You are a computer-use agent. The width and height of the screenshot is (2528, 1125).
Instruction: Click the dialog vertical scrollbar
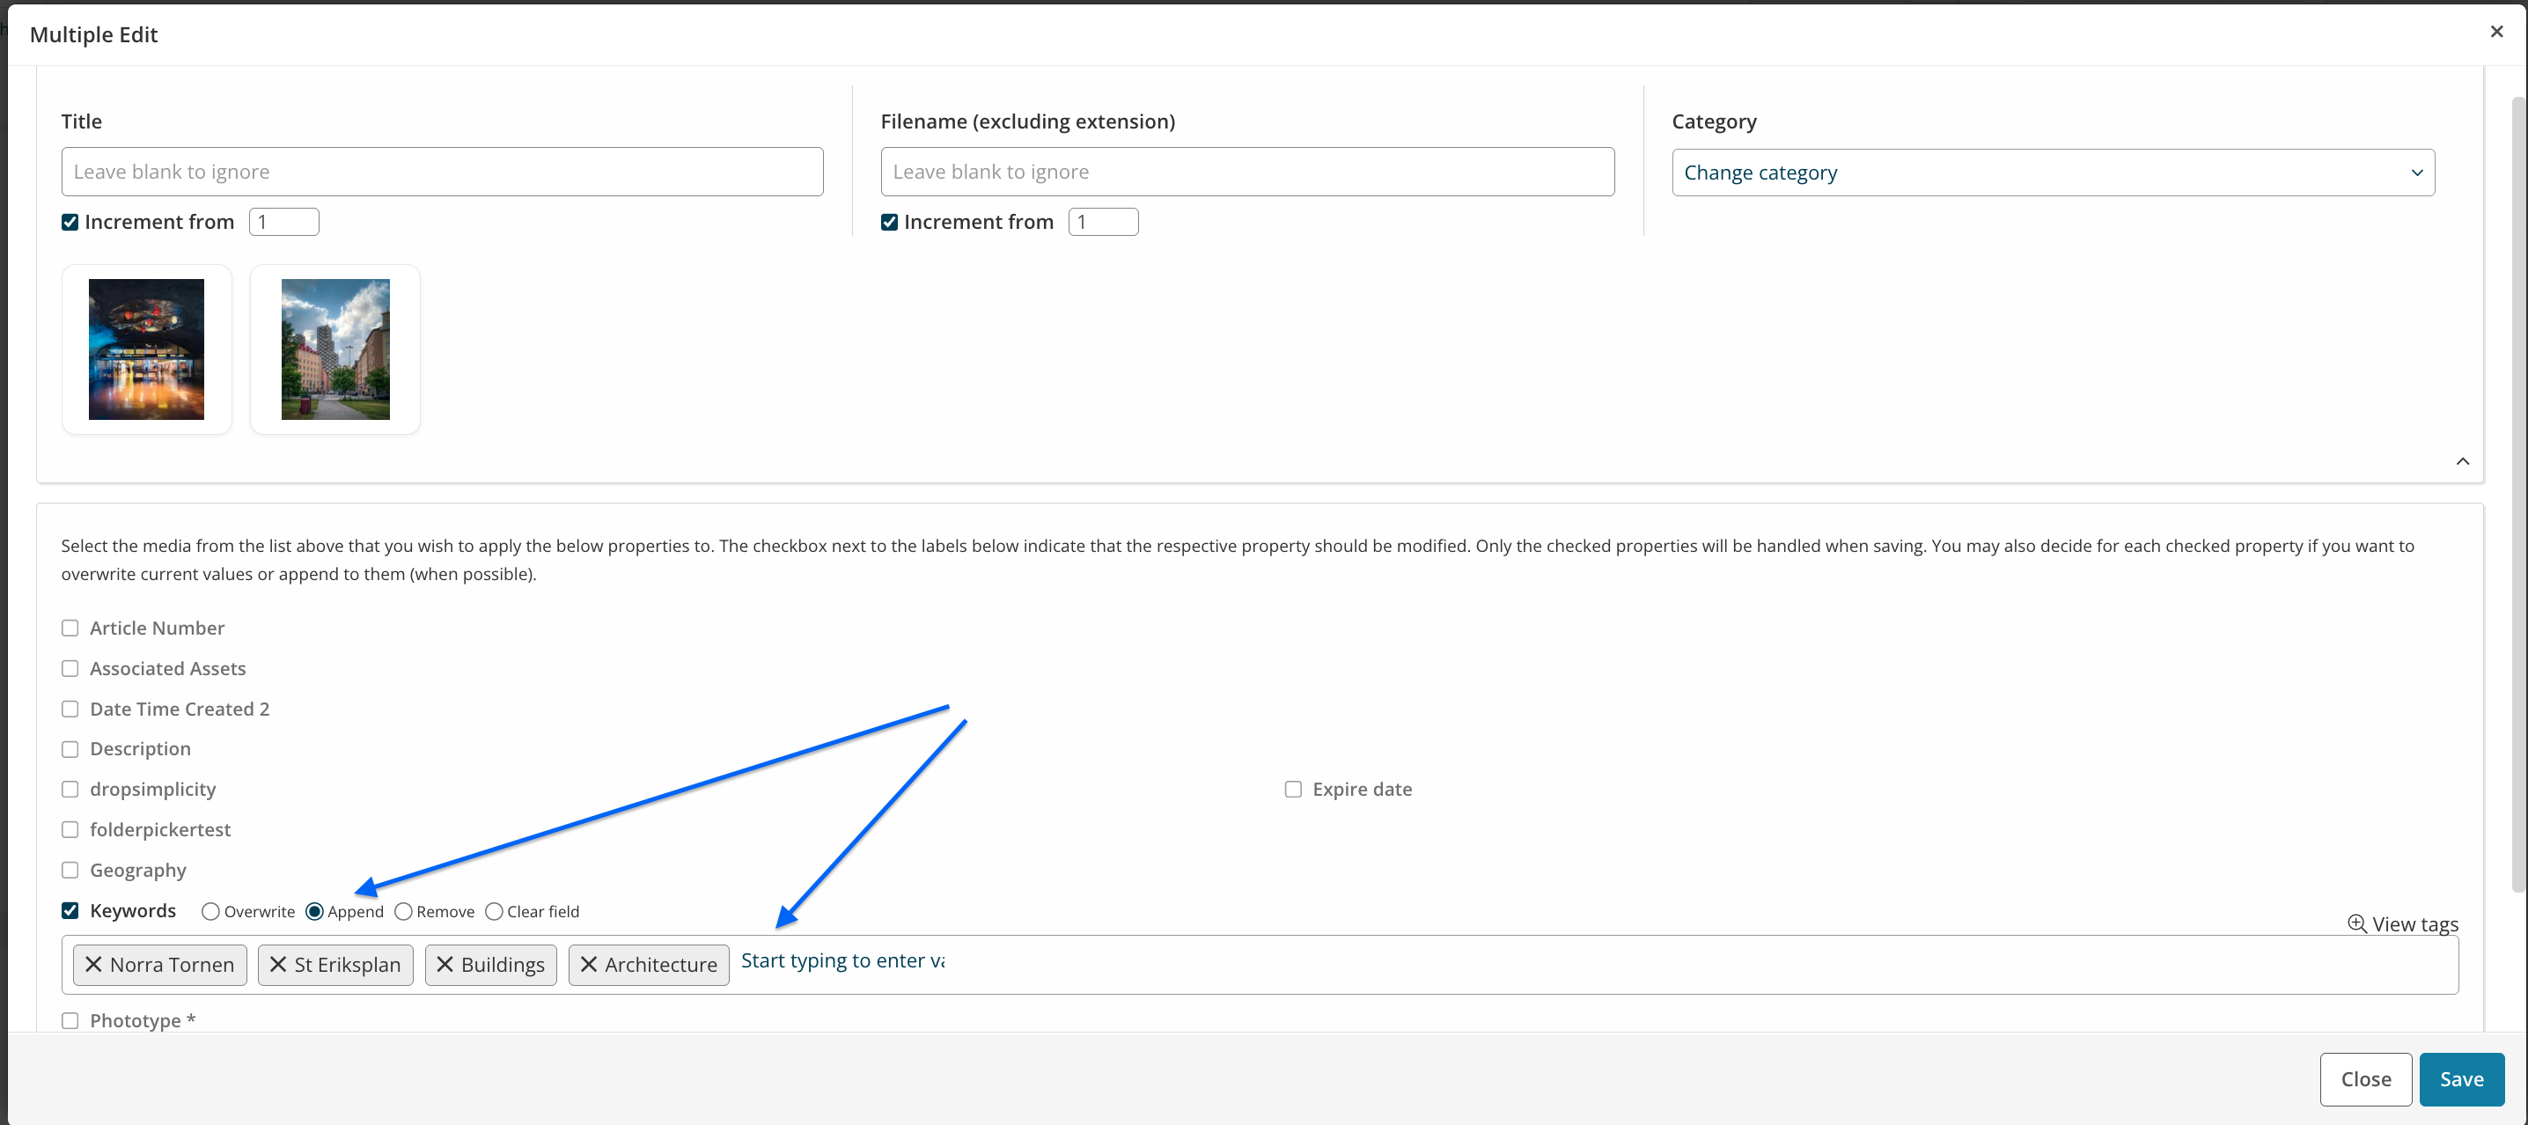tap(2518, 495)
